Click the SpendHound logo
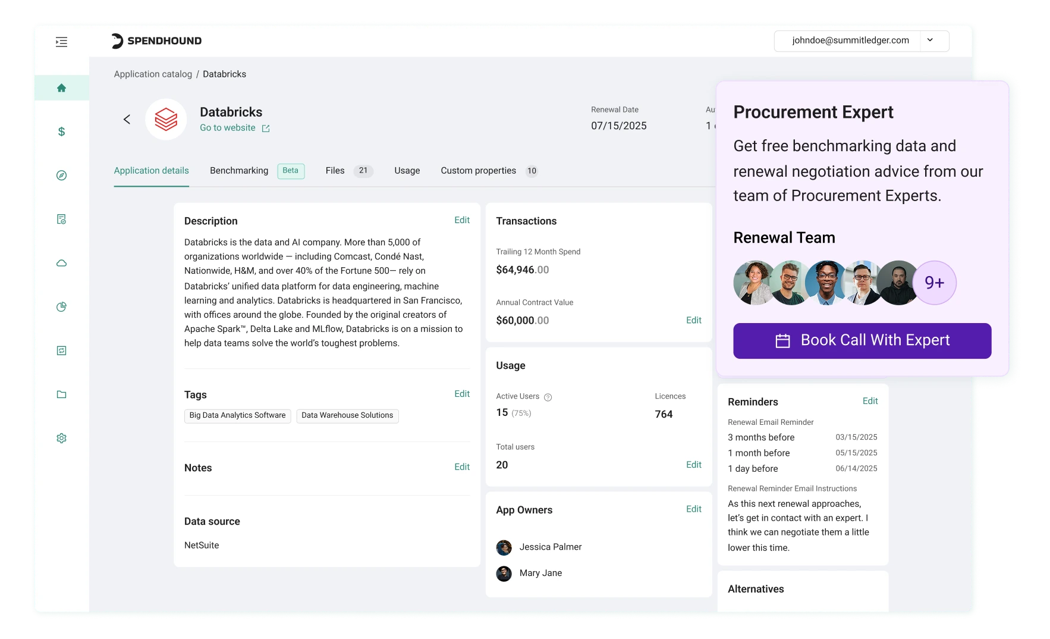This screenshot has height=639, width=1050. click(156, 40)
